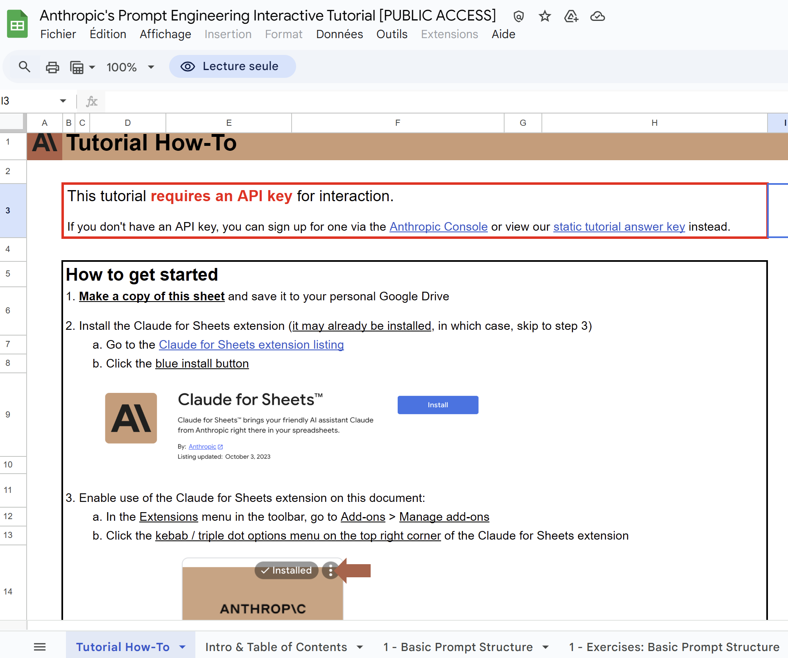The width and height of the screenshot is (788, 658).
Task: Click the Tutorial How-To heading cell
Action: point(152,143)
